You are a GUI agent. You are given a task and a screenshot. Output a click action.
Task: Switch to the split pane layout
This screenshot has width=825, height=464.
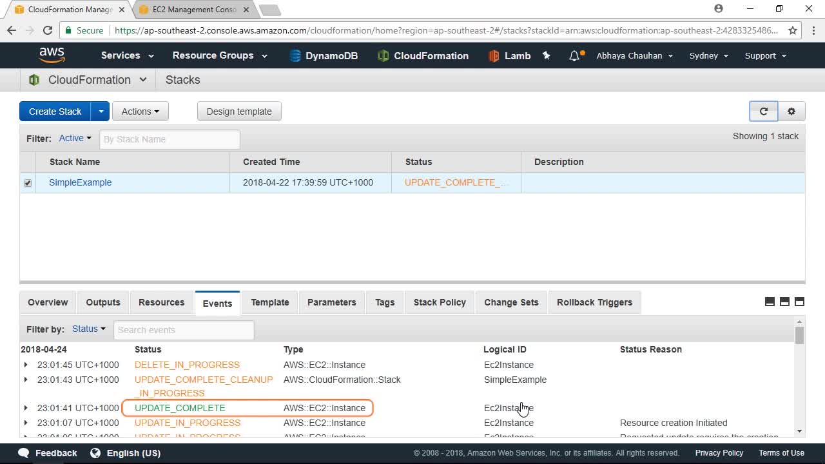click(784, 302)
